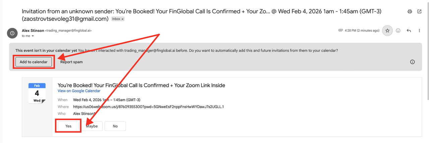Click the sender name Alex Stinson
The height and width of the screenshot is (143, 429).
click(33, 30)
